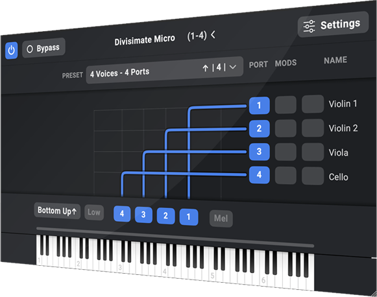Viewport: 377px width, 297px height.
Task: Select voice 3 blue button at bottom
Action: 143,215
